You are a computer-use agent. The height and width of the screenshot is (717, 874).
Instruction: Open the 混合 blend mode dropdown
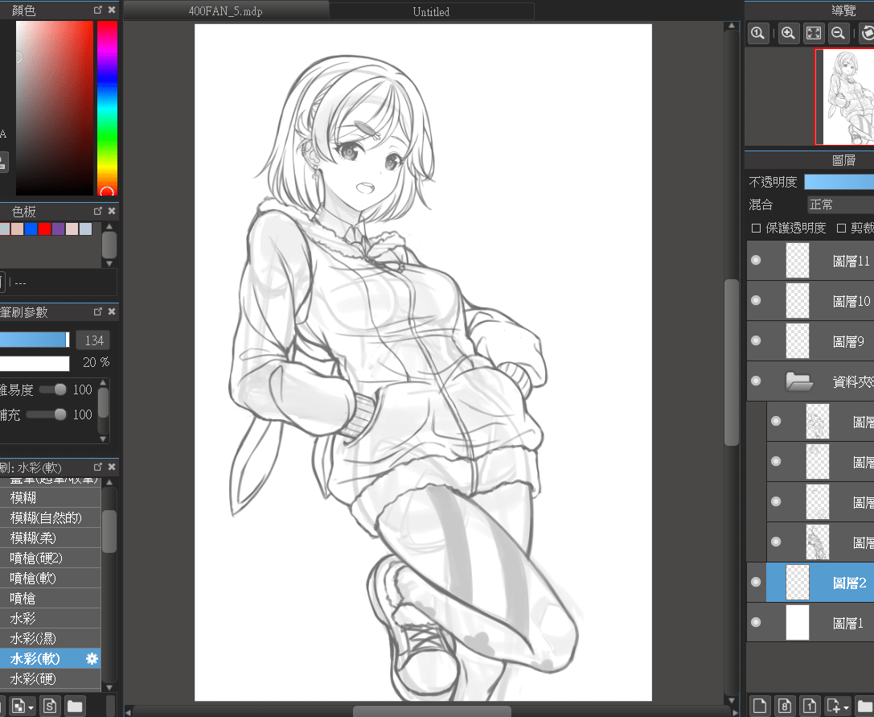pos(839,204)
